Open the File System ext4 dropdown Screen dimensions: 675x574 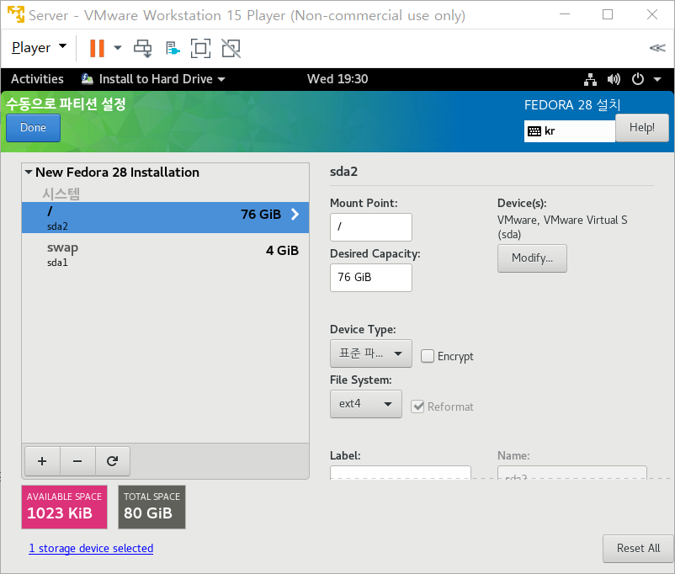click(366, 404)
